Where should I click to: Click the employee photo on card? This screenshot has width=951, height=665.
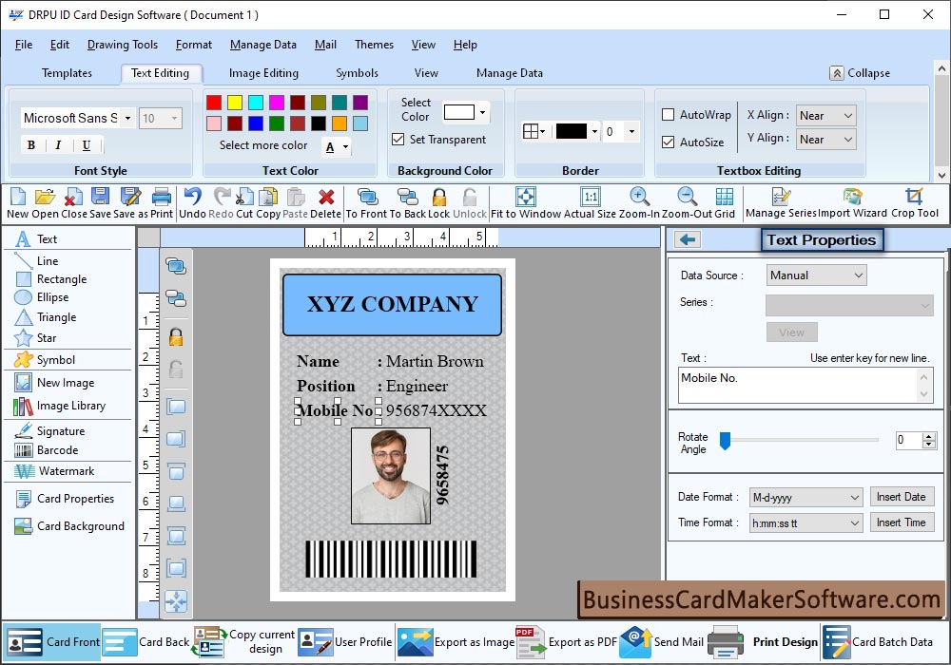pyautogui.click(x=391, y=476)
